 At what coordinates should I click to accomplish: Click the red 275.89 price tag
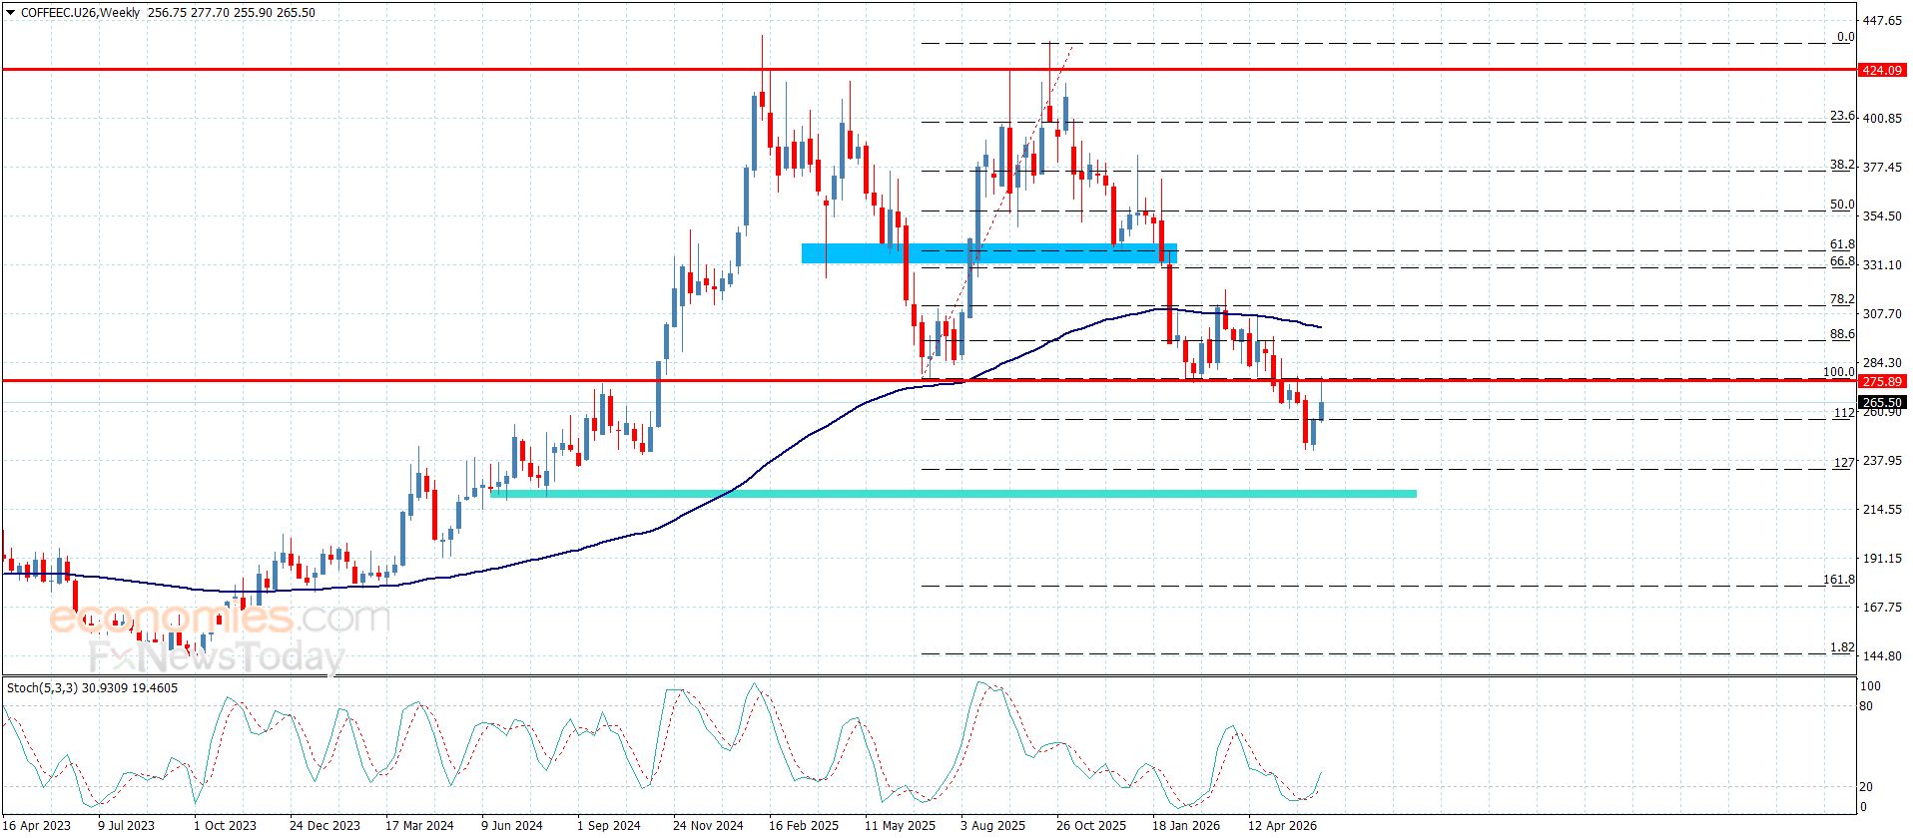coord(1881,381)
